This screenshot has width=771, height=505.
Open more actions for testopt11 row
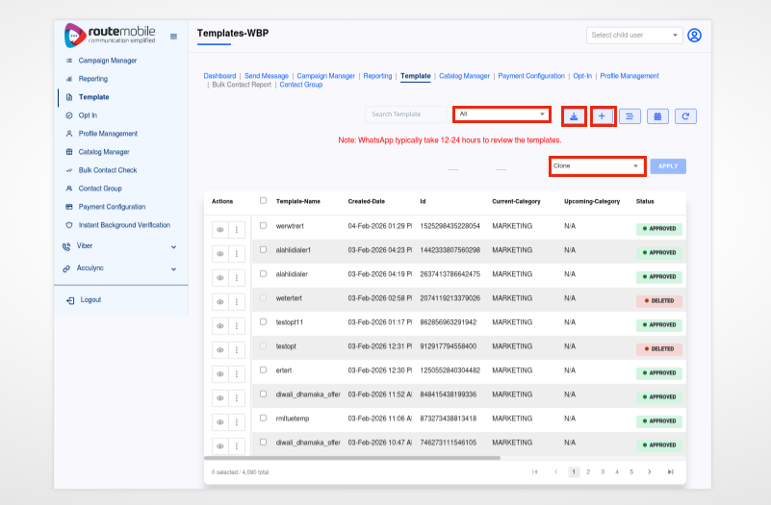[x=237, y=326]
